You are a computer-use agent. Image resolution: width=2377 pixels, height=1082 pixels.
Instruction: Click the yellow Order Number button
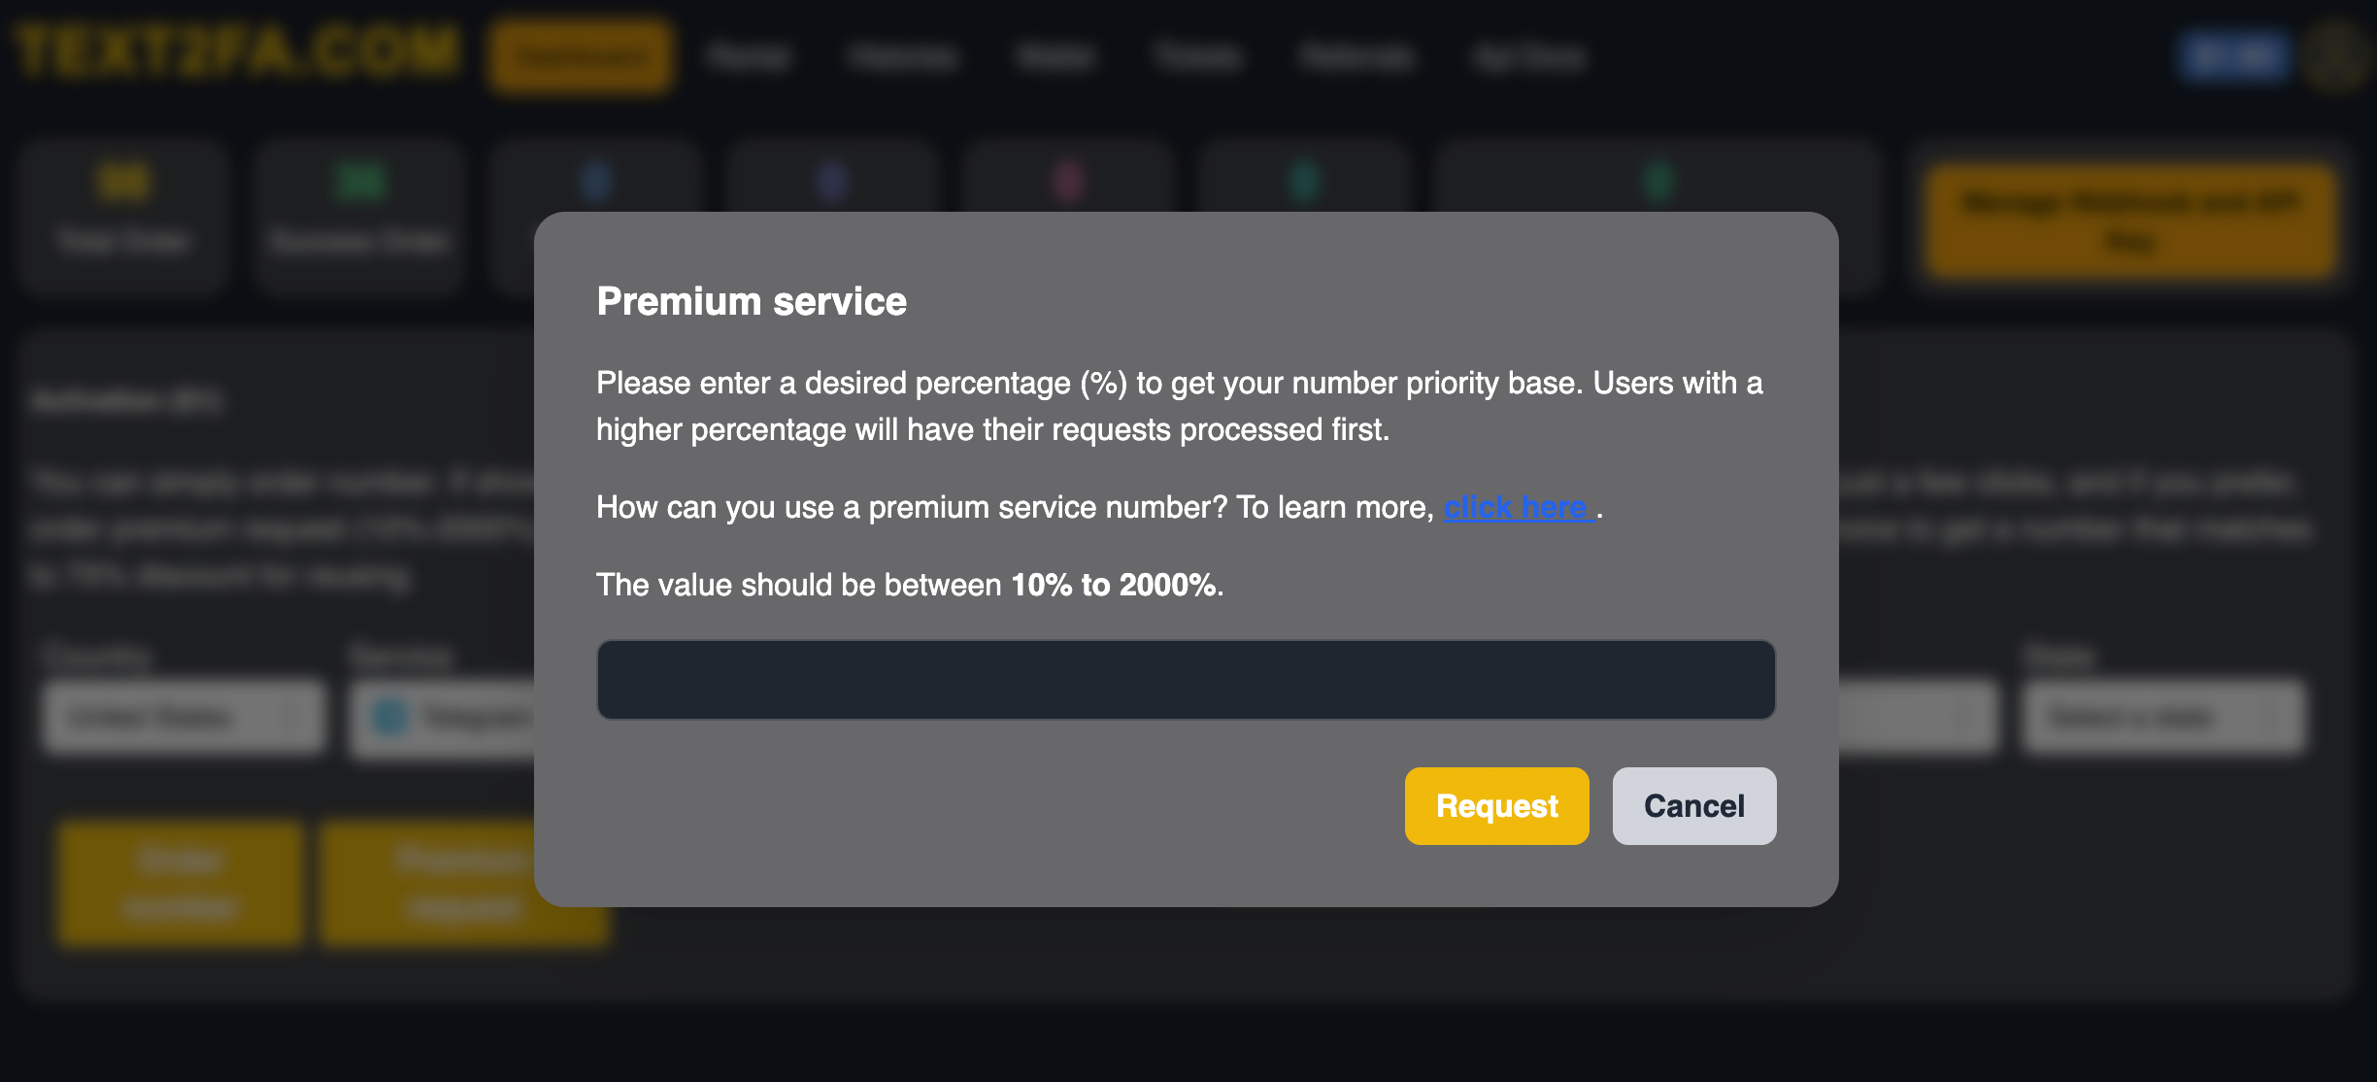coord(179,882)
